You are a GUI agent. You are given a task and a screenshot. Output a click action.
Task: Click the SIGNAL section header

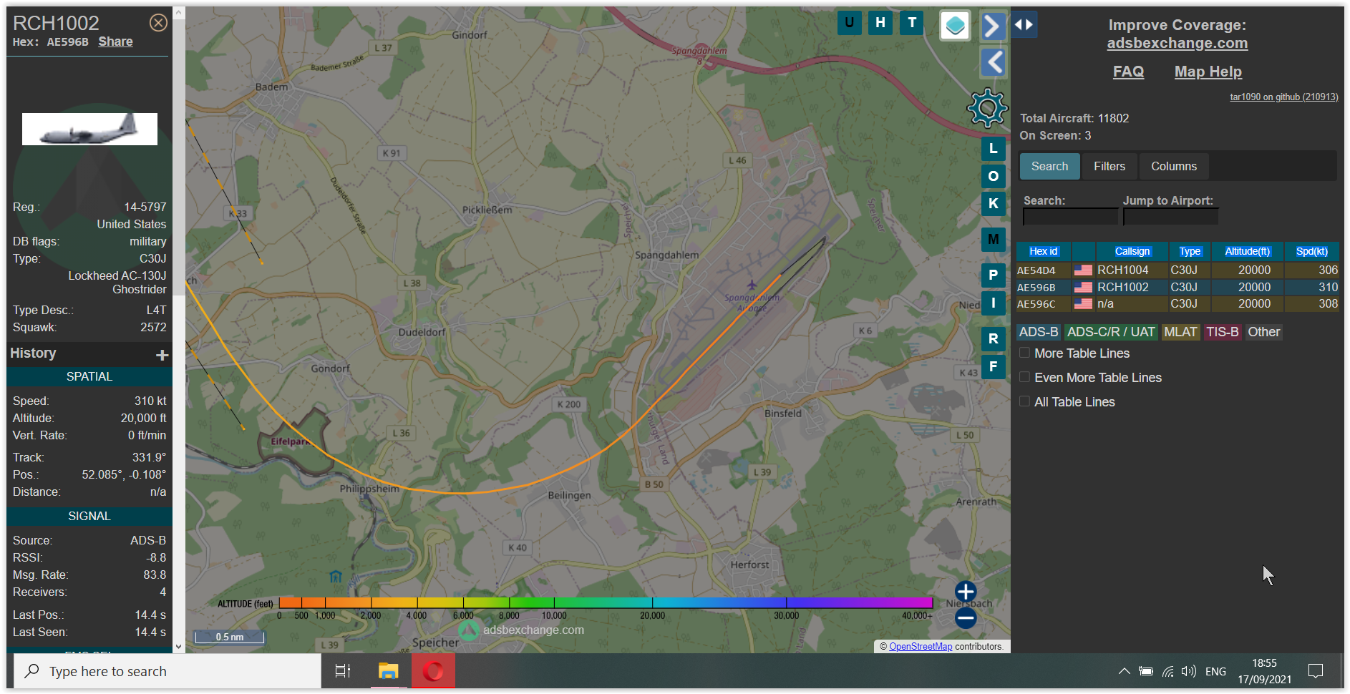tap(89, 516)
